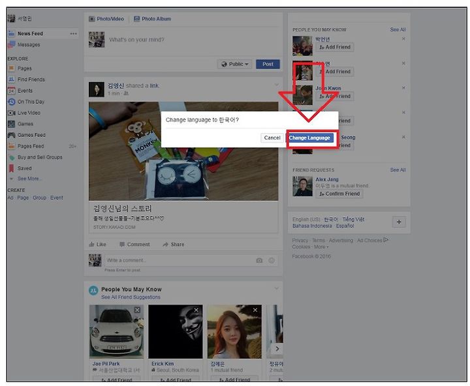This screenshot has height=386, width=470.
Task: Open the emoji sticker picker icon
Action: (x=272, y=261)
